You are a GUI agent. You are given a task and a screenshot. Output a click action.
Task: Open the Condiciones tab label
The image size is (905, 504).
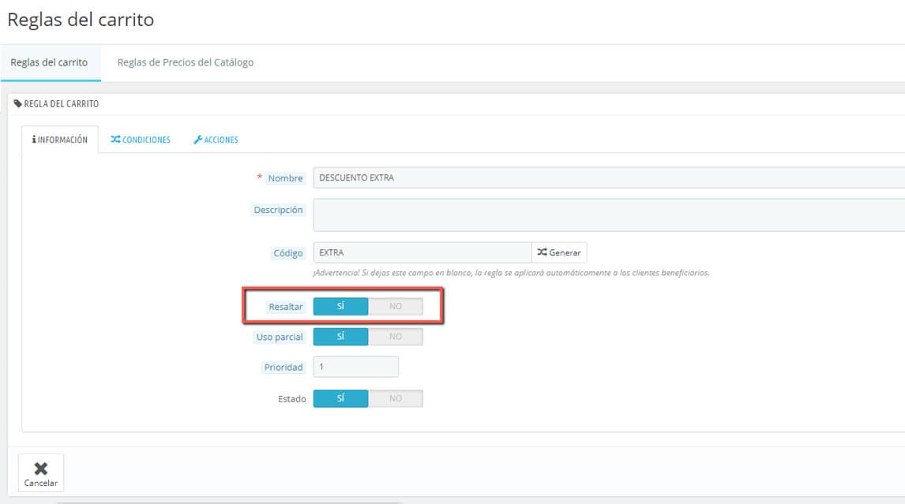(146, 140)
